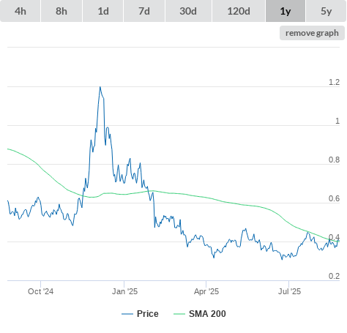
Task: Click the green SMA 200 line marker
Action: tap(179, 314)
